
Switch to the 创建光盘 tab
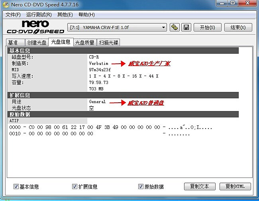(37, 43)
